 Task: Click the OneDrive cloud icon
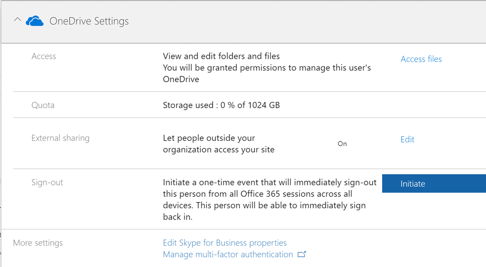point(34,21)
